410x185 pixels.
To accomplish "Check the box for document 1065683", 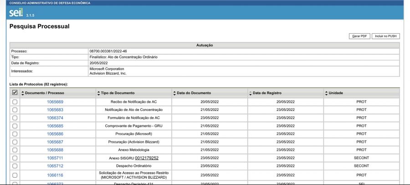I will [x=15, y=110].
